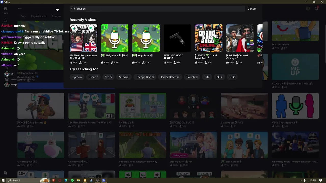Go to Home in the left sidebar
The height and width of the screenshot is (183, 326).
click(x=5, y=10)
